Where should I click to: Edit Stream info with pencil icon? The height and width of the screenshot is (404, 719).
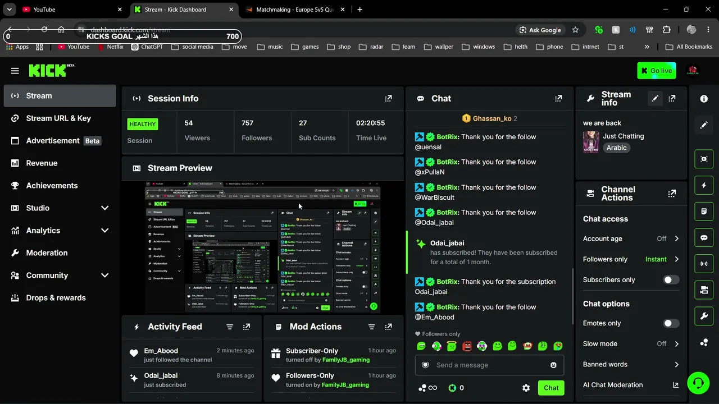(655, 98)
